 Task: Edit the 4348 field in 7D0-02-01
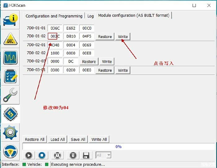[55, 45]
